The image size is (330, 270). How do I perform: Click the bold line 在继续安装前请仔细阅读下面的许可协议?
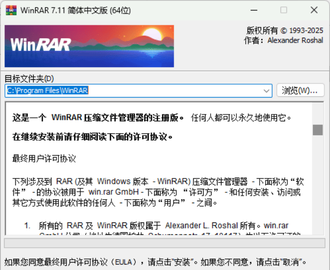point(93,137)
